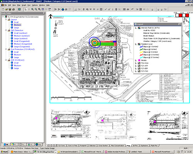The image size is (193, 154).
Task: Click the New file toolbar icon
Action: [3, 9]
